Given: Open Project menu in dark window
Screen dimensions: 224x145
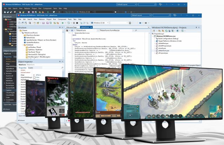Looking at the screenshot, I should (34, 8).
